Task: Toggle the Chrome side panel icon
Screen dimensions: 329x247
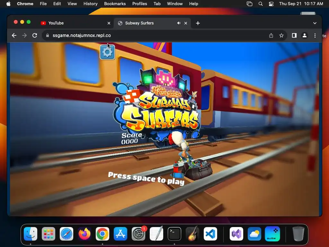Action: pos(294,35)
